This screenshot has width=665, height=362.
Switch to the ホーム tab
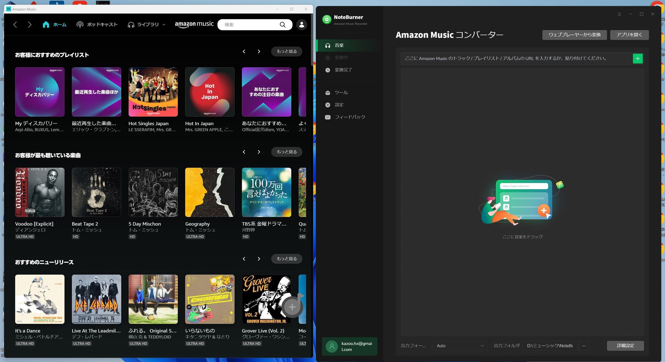[x=54, y=24]
